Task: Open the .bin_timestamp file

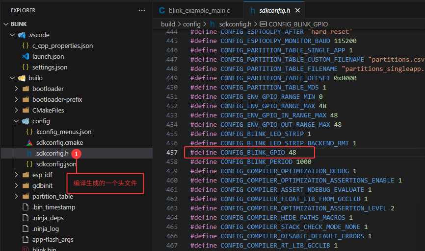Action: pyautogui.click(x=53, y=207)
